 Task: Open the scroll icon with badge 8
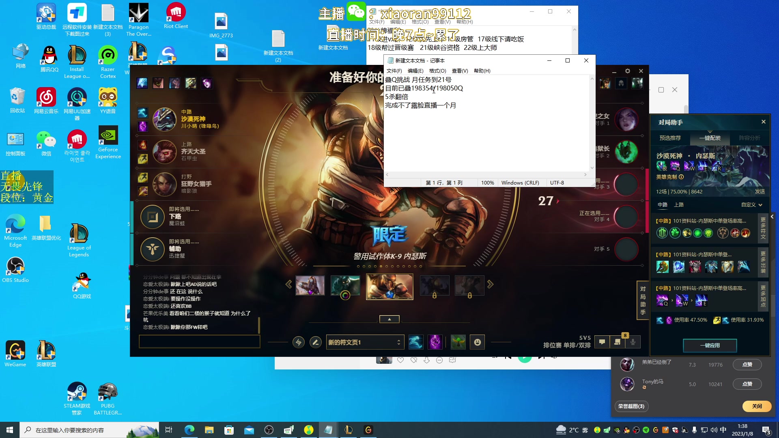pos(618,342)
